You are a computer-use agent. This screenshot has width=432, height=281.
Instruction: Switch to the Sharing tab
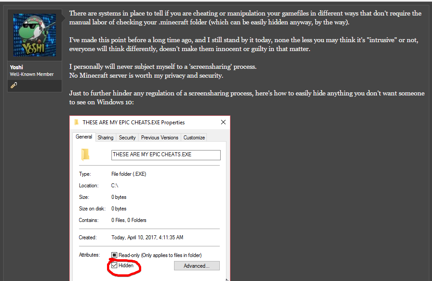[105, 138]
